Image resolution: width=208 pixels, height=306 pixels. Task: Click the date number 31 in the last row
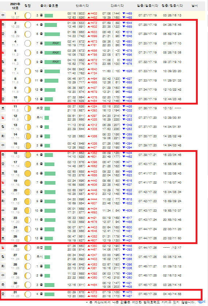[x=15, y=292]
